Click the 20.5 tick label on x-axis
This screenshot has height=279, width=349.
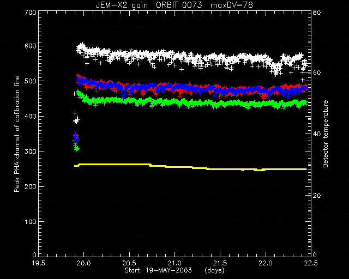point(129,263)
